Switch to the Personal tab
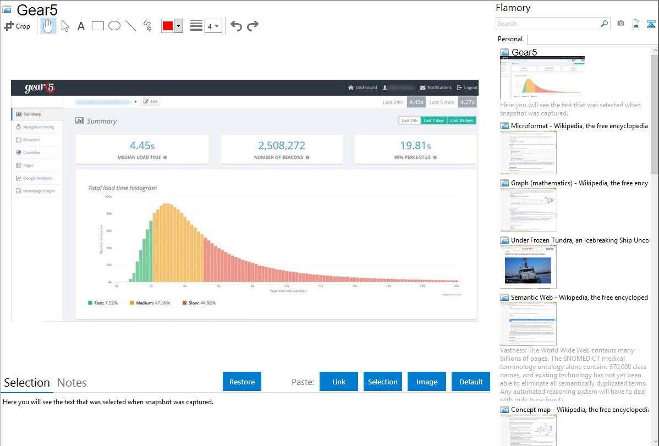This screenshot has height=446, width=659. pos(510,39)
